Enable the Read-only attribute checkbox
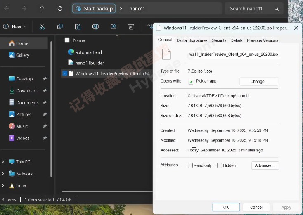This screenshot has height=215, width=303. coord(190,165)
